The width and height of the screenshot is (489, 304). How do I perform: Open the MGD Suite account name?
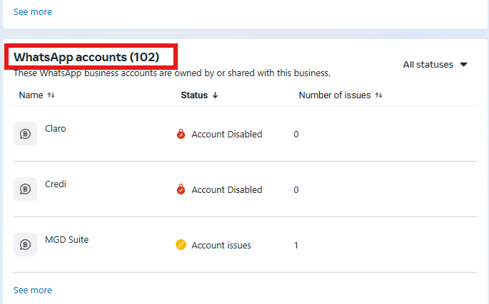(x=67, y=240)
